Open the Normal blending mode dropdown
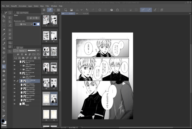192x129 pixels. (23, 51)
